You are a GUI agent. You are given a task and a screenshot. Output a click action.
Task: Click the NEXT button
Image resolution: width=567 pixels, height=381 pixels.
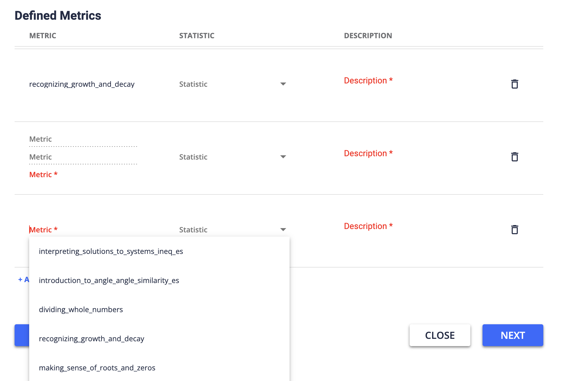tap(513, 335)
